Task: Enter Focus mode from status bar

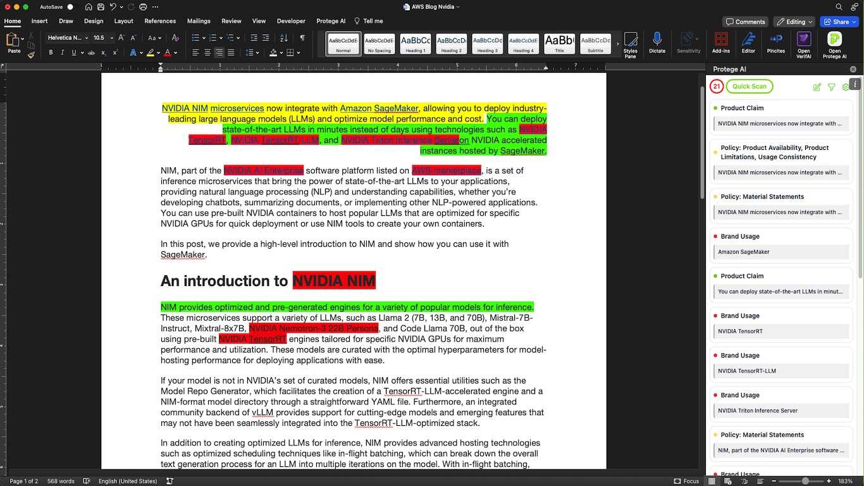Action: pyautogui.click(x=687, y=481)
